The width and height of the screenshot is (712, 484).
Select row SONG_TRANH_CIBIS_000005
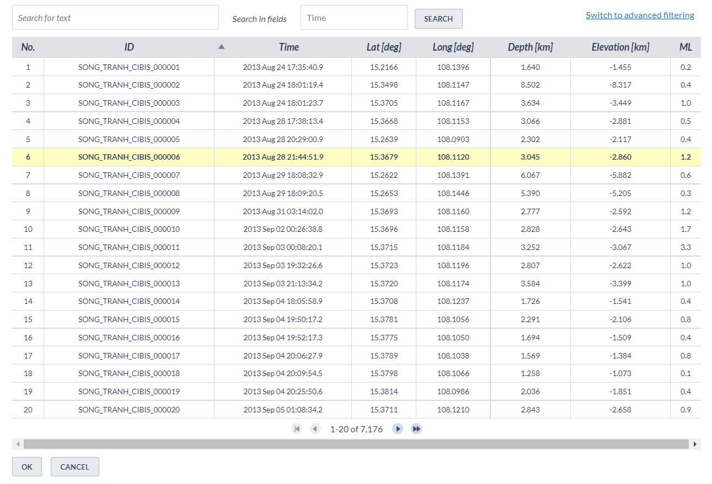click(356, 139)
